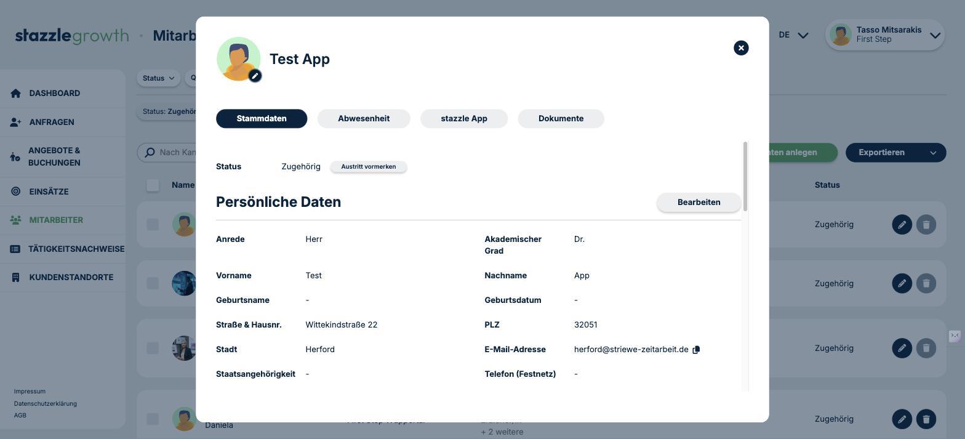Viewport: 965px width, 439px height.
Task: Click edit pencil in first employee row
Action: [x=902, y=225]
